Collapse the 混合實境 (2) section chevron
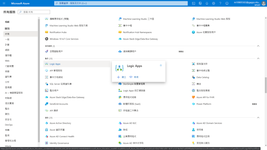Screen dimensions: 267x150 (x=258, y=46)
